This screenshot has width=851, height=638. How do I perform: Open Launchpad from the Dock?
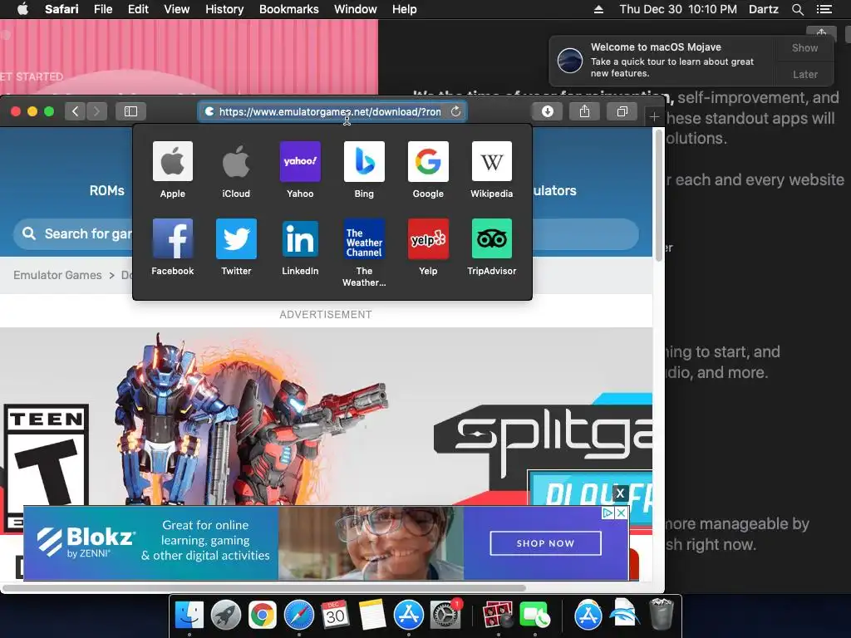(x=226, y=616)
